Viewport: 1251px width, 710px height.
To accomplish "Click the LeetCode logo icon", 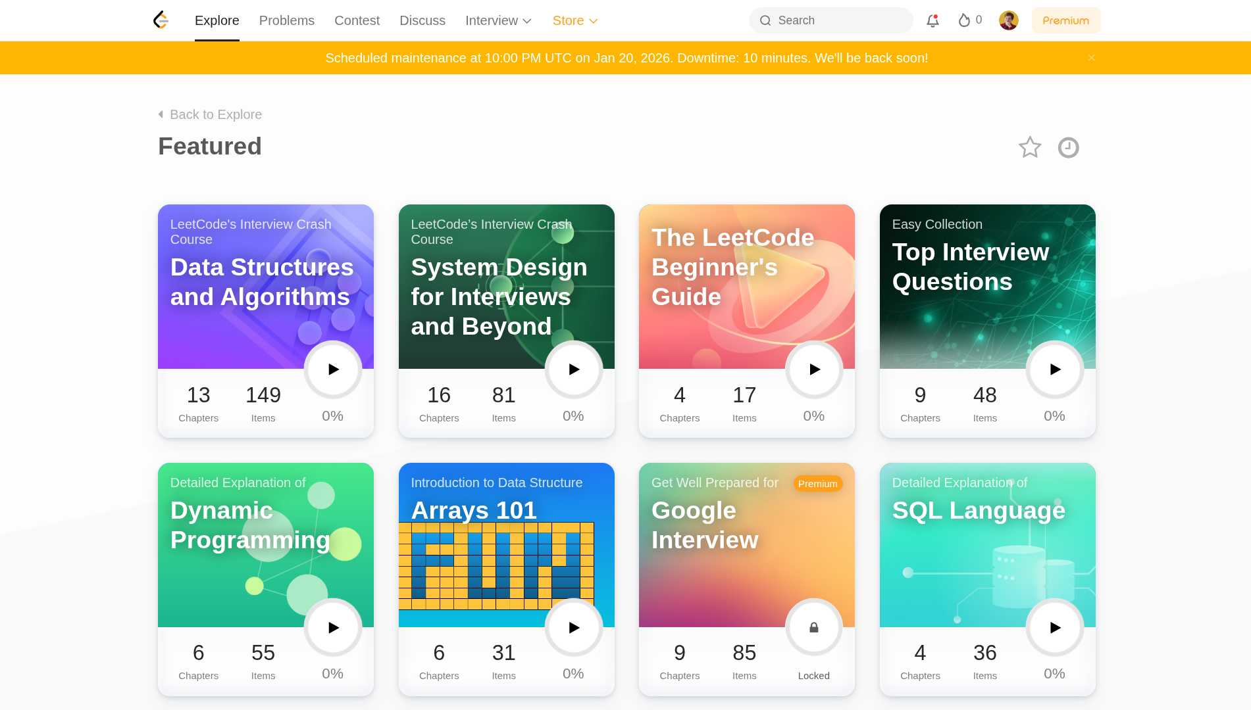I will (161, 20).
